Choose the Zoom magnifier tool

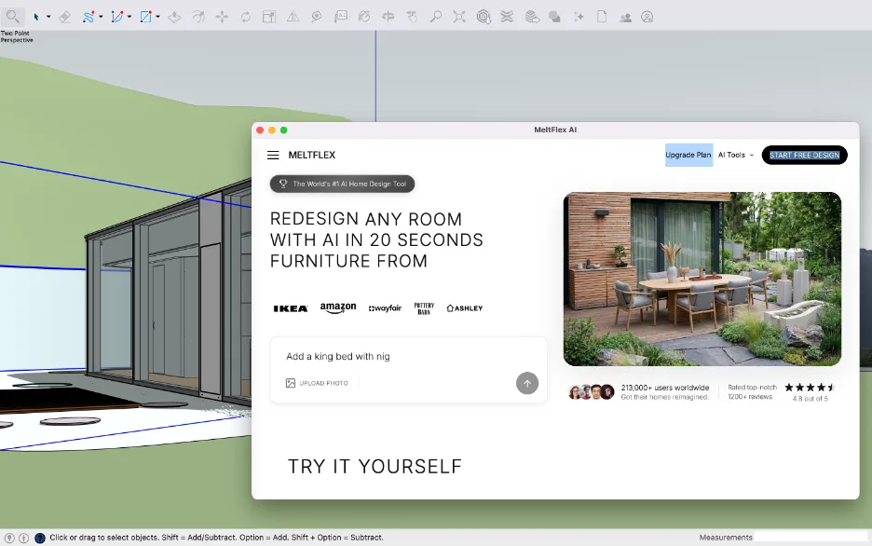[x=435, y=17]
